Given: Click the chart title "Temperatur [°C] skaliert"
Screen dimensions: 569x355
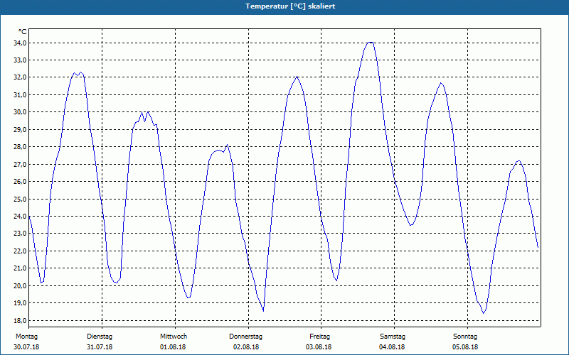Looking at the screenshot, I should click(290, 6).
